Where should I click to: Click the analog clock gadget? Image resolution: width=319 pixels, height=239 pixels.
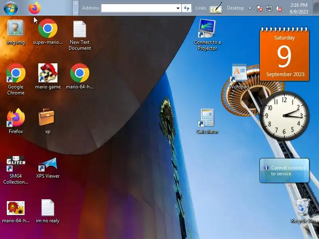click(x=284, y=116)
